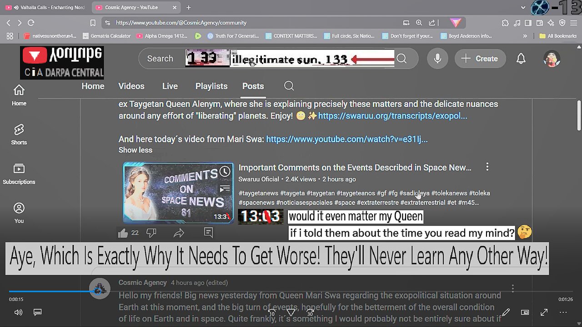The height and width of the screenshot is (327, 582).
Task: Go to Home in YouTube sidebar
Action: tap(19, 95)
